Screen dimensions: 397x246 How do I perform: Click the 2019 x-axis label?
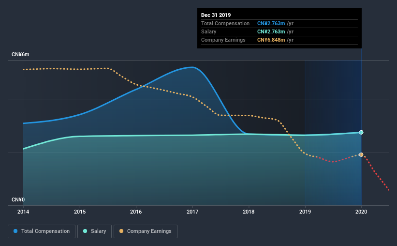pos(305,212)
